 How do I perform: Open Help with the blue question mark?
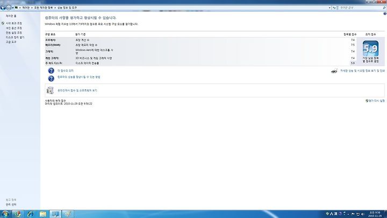pyautogui.click(x=385, y=13)
